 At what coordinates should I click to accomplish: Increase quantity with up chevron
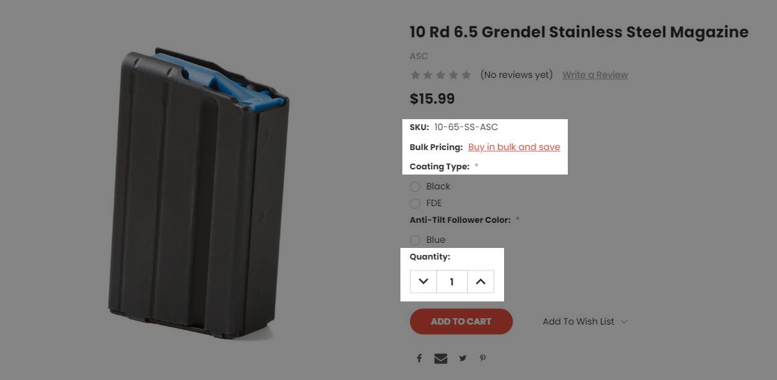point(481,281)
